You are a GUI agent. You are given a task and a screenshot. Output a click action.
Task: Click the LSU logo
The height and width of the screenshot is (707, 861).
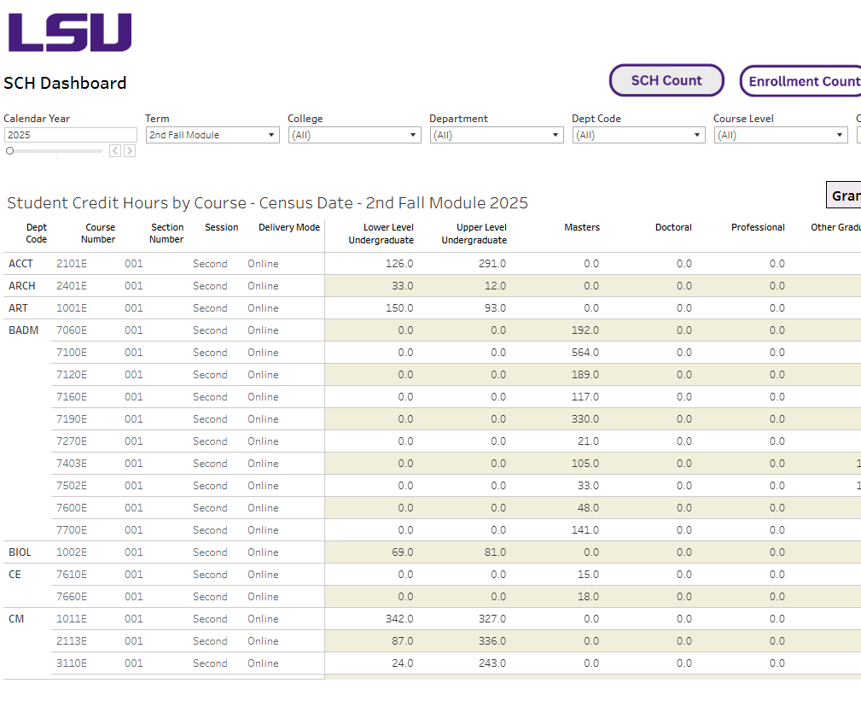coord(69,32)
